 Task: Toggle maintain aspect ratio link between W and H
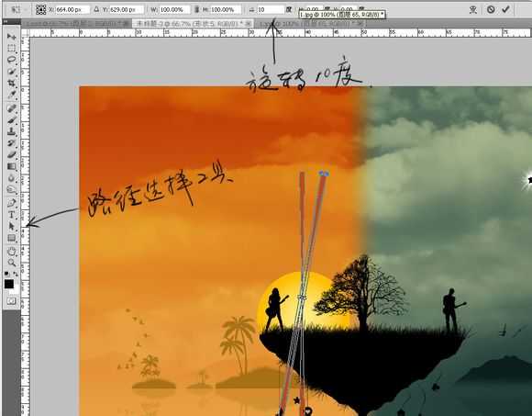pos(196,10)
